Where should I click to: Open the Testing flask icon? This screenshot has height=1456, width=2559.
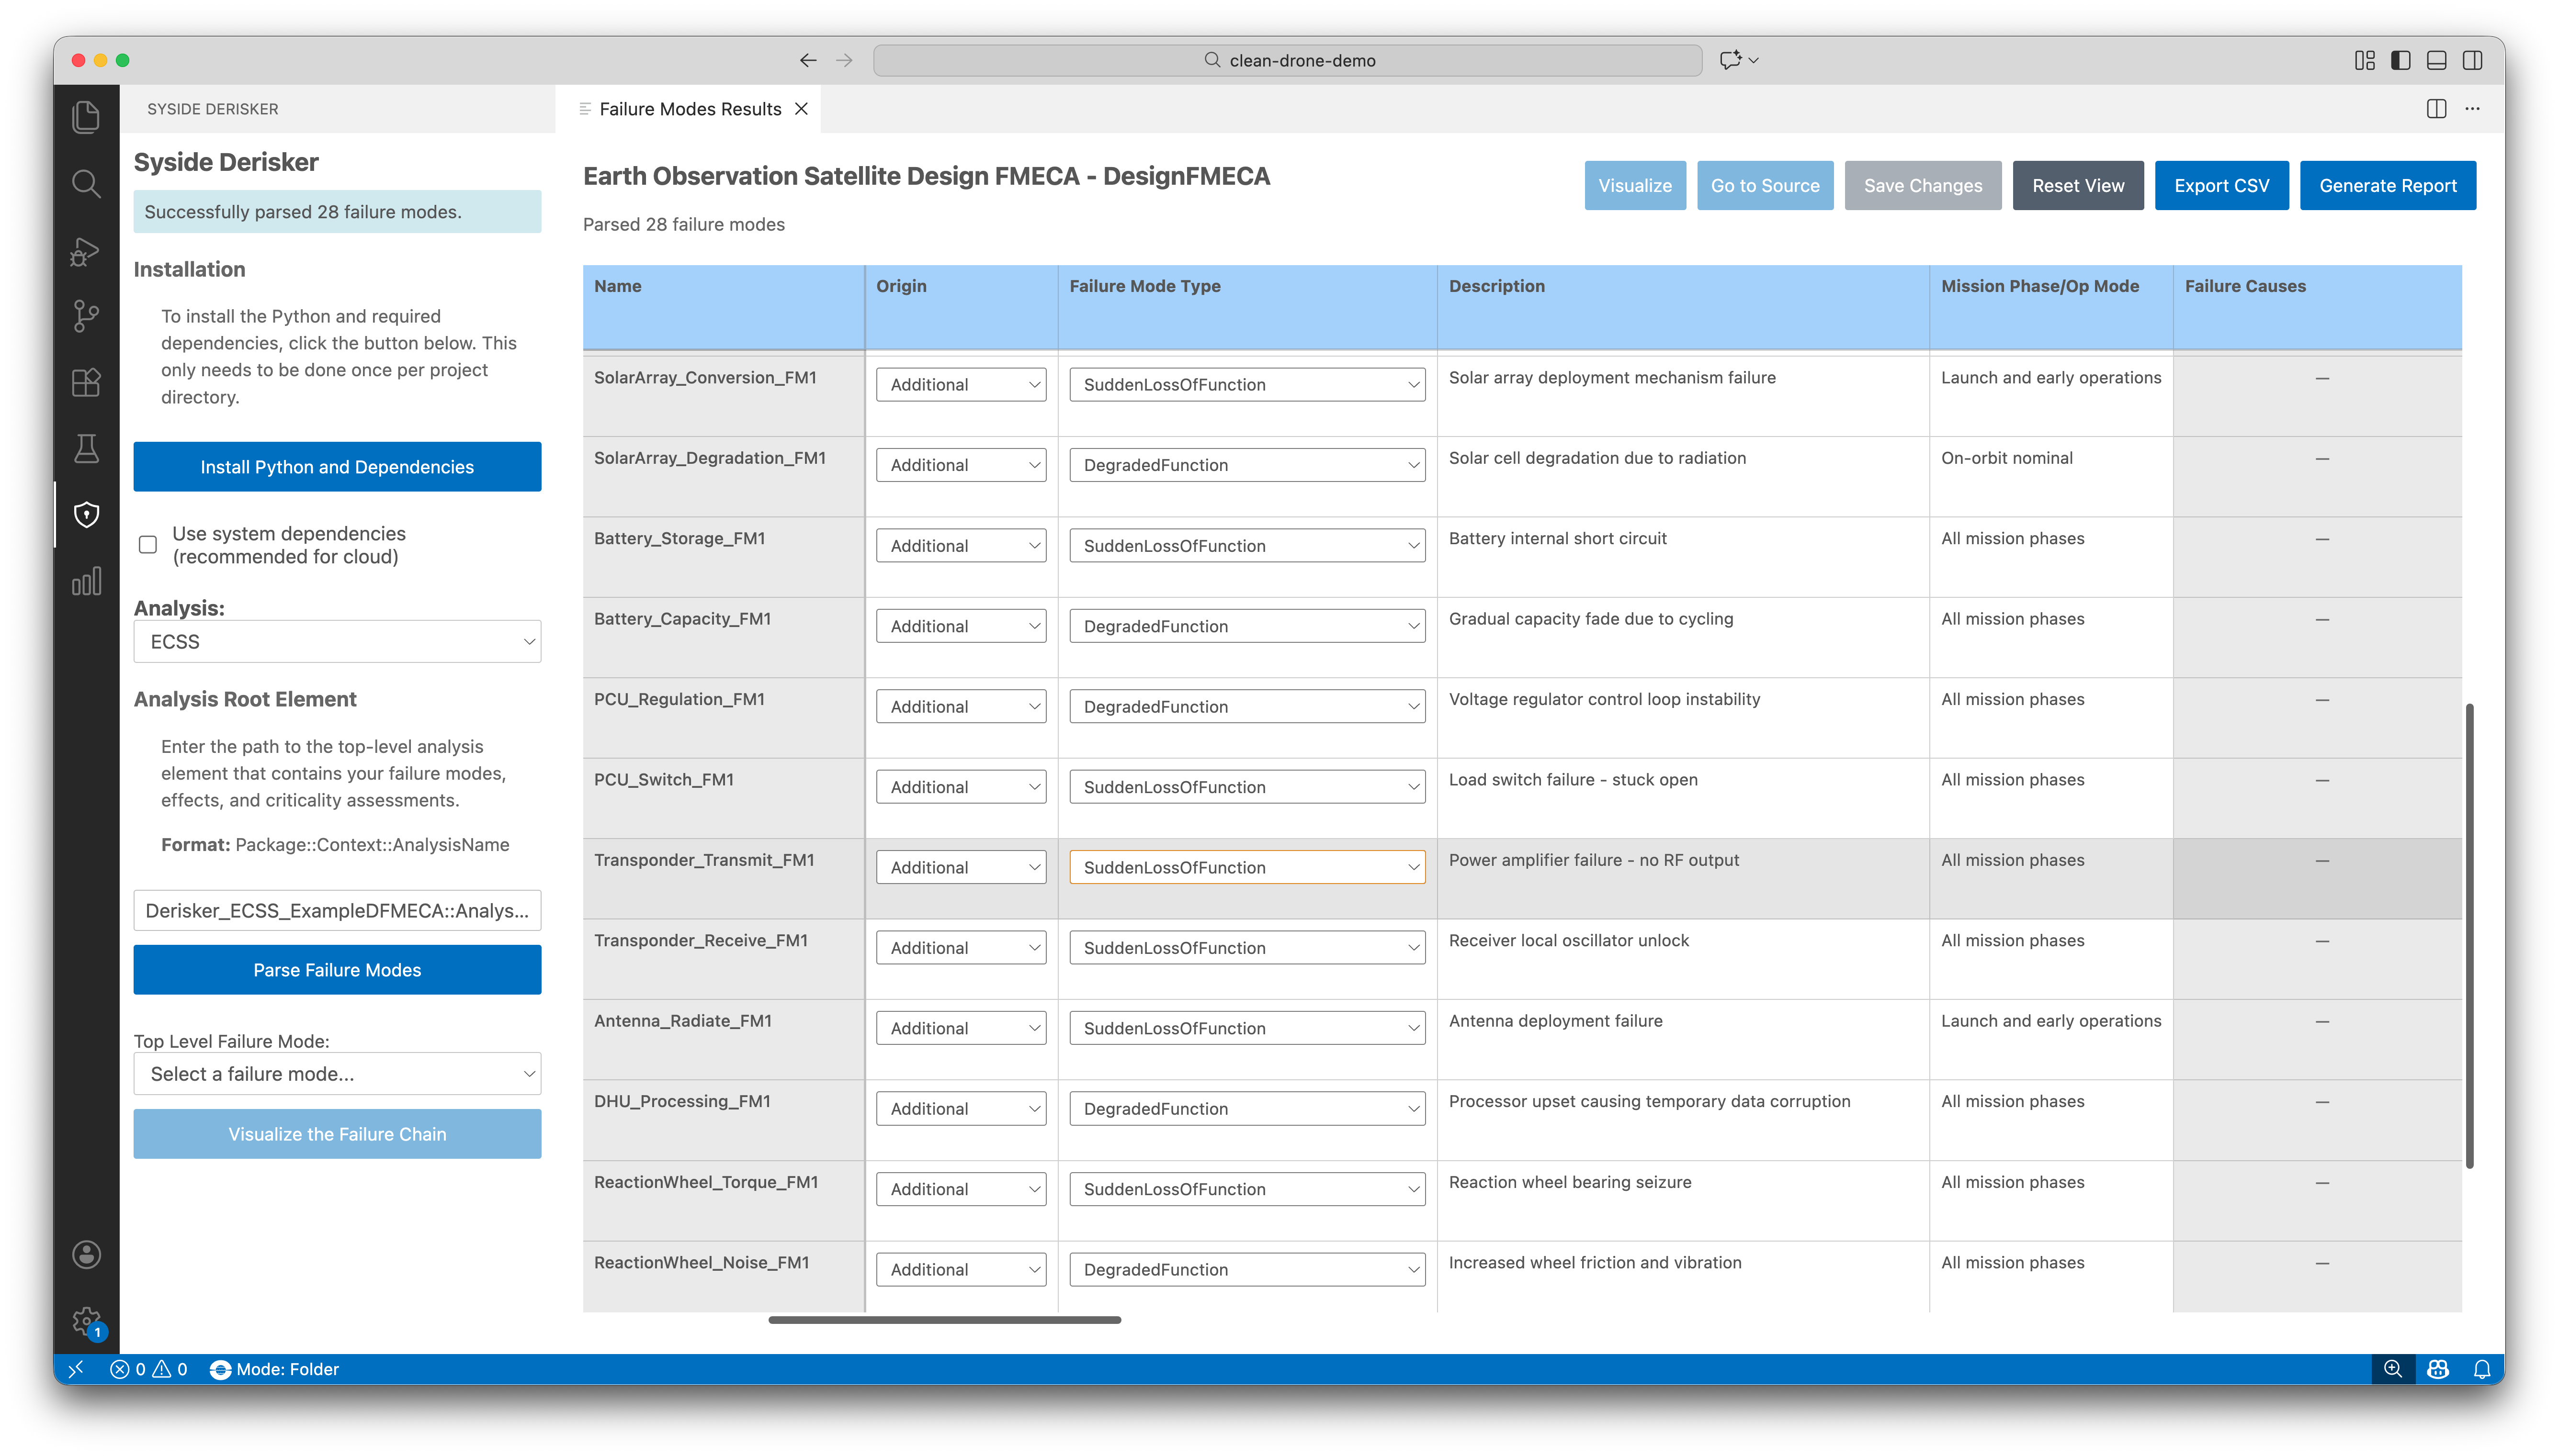pyautogui.click(x=86, y=449)
